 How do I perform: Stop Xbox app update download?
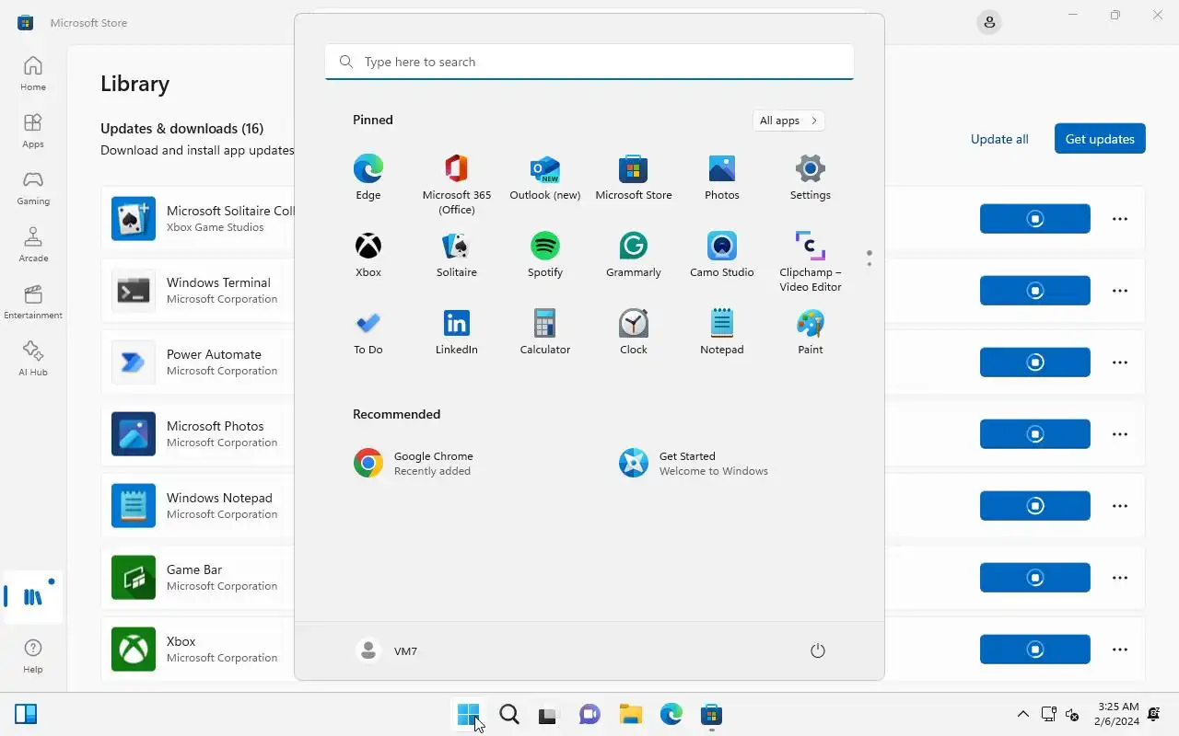[x=1035, y=650]
